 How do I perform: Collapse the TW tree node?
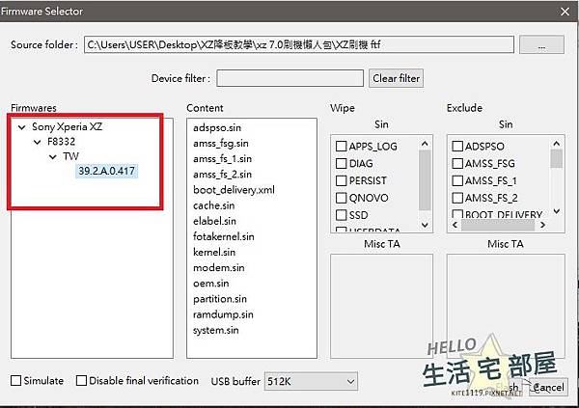[53, 157]
